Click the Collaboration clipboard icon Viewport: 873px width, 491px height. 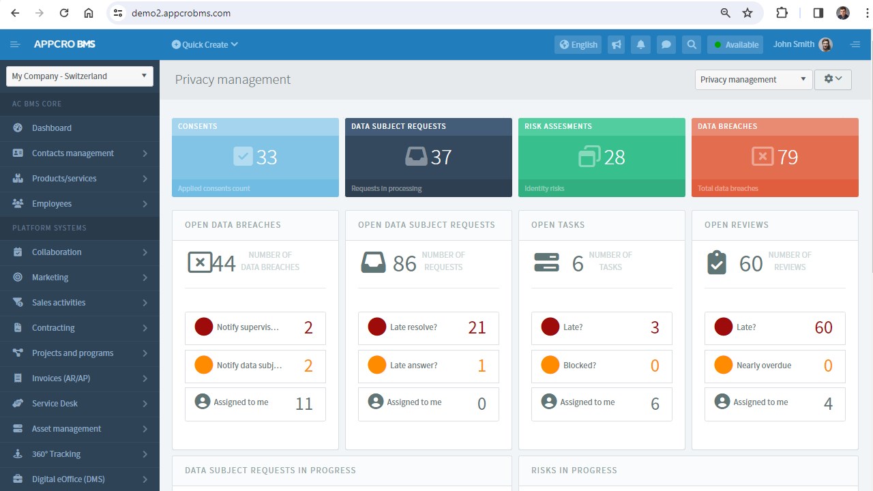coord(18,252)
